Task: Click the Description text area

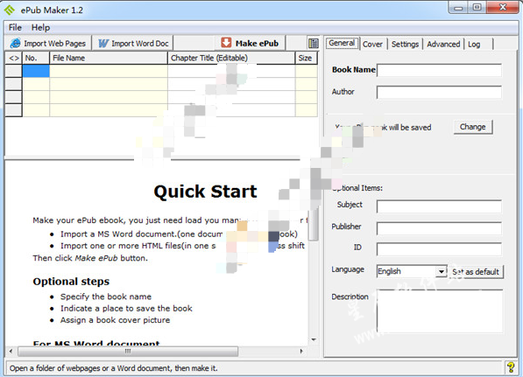Action: (440, 311)
